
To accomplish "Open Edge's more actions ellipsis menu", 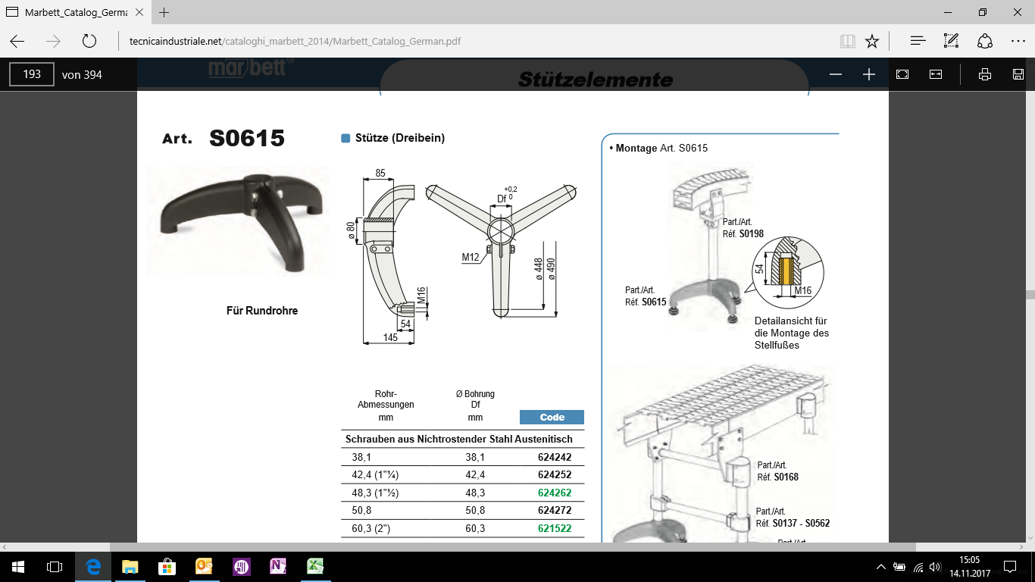I will [x=1018, y=41].
